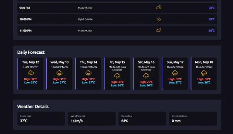Image resolution: width=233 pixels, height=134 pixels.
Task: Click the 11:00 PM partly cloudy icon
Action: 159,30
